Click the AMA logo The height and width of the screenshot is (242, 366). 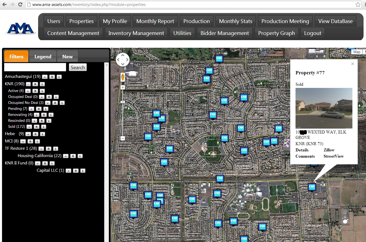tap(20, 29)
